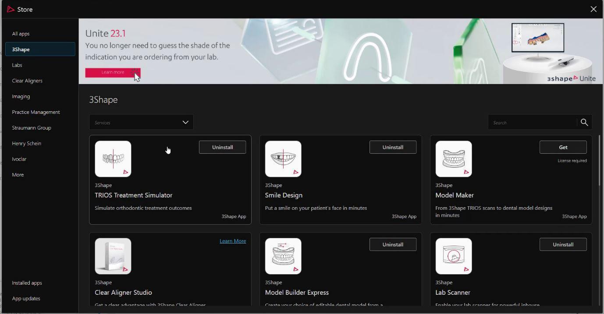Open the Clear Aligners category
This screenshot has width=604, height=314.
[x=27, y=81]
